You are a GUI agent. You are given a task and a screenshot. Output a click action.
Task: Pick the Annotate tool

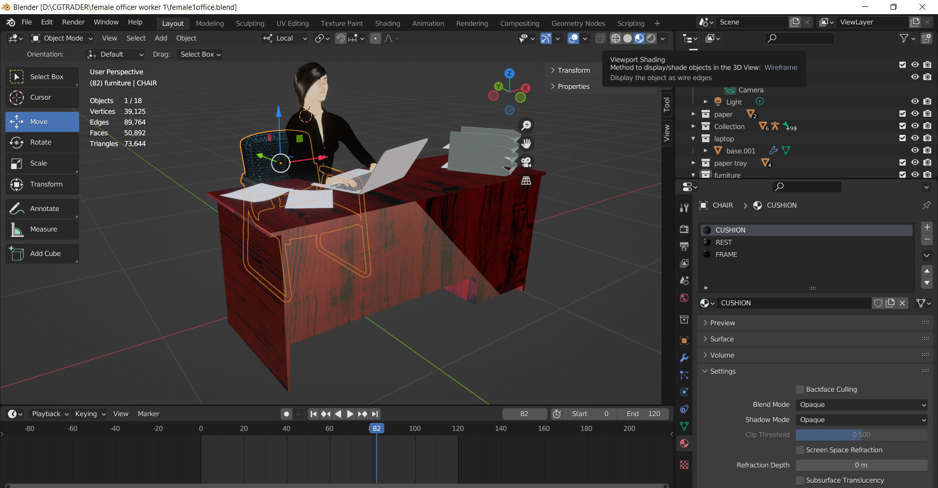tap(42, 209)
